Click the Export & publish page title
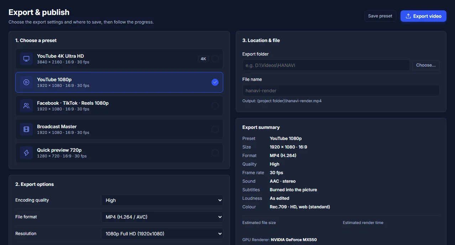455x245 pixels. [x=39, y=12]
